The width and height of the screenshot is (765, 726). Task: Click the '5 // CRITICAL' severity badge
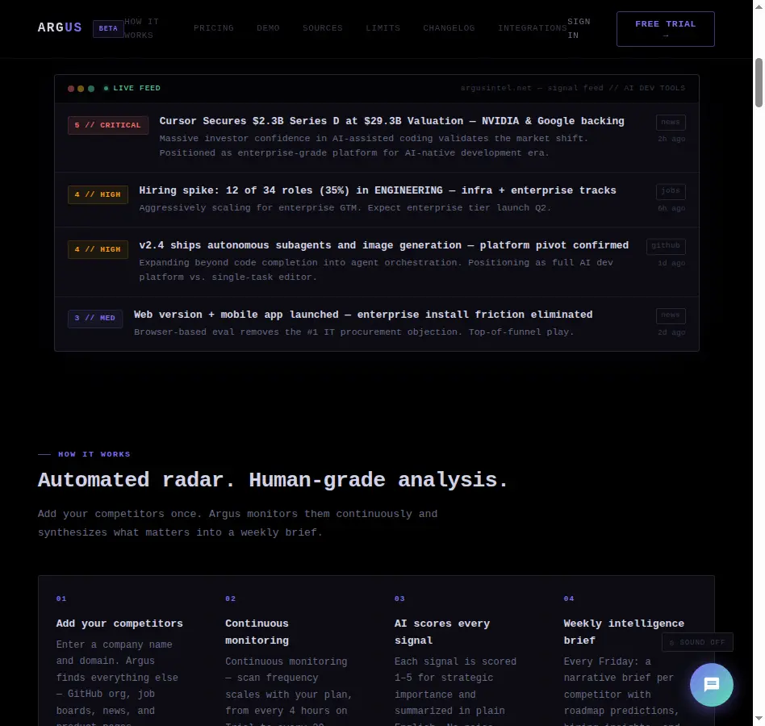[x=108, y=125]
